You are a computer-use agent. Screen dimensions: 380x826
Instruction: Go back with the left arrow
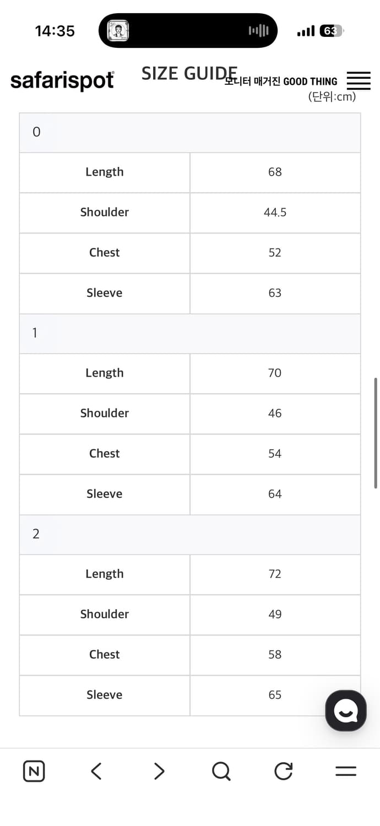click(96, 771)
